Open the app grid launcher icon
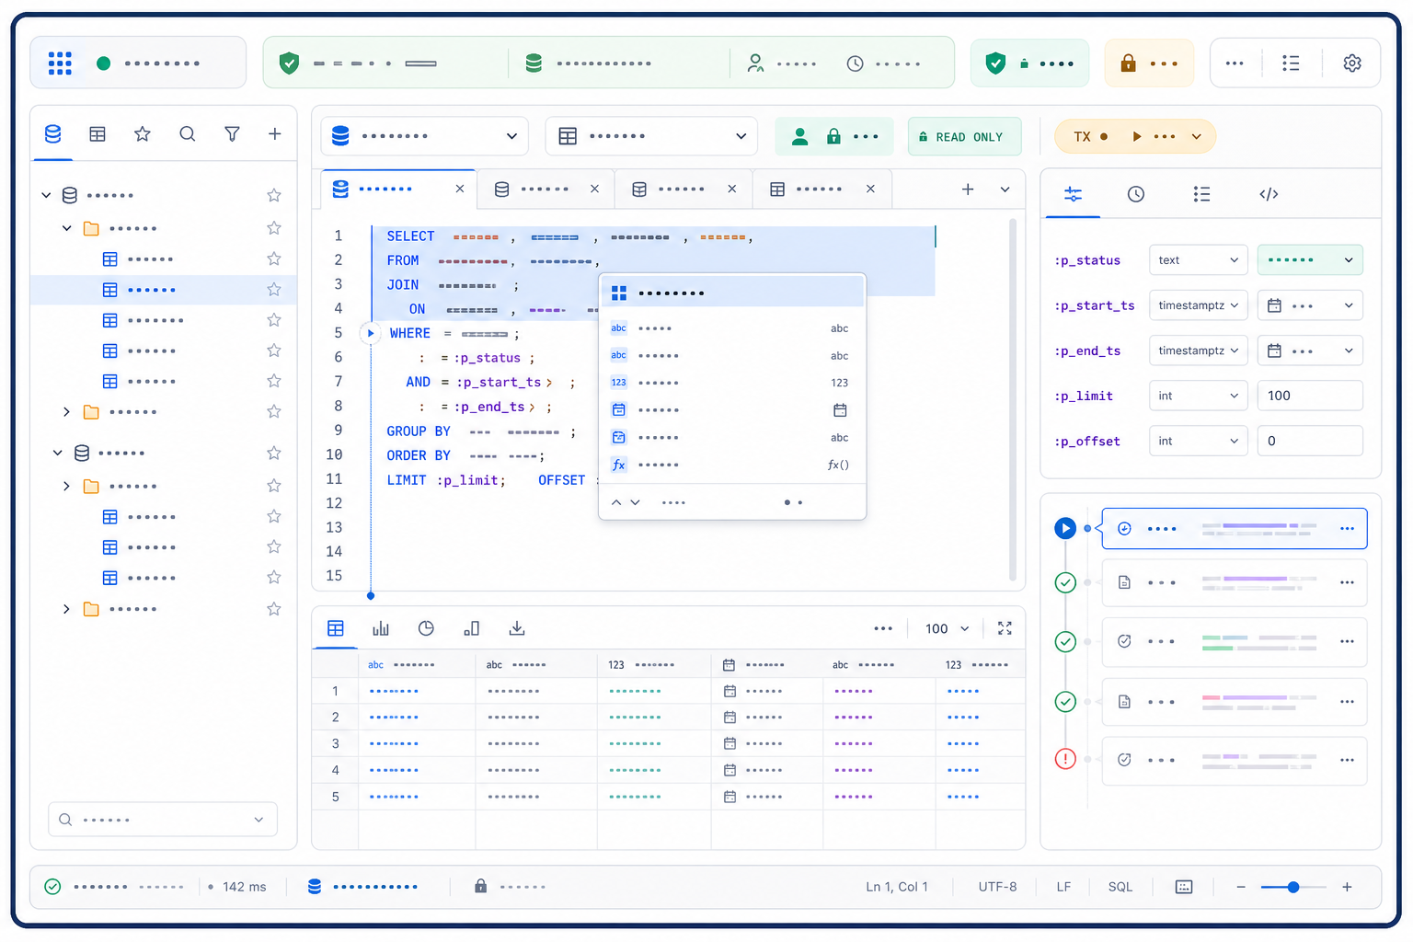The height and width of the screenshot is (942, 1413). 60,63
